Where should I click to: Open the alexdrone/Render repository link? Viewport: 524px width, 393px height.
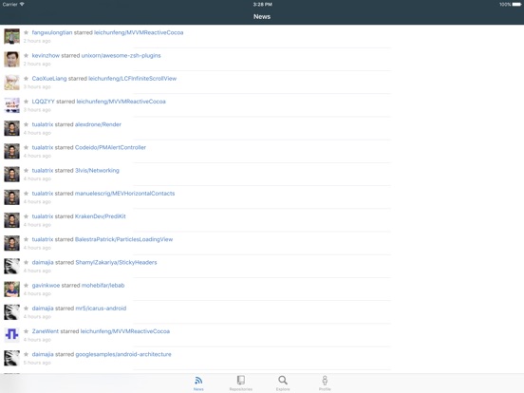[98, 124]
